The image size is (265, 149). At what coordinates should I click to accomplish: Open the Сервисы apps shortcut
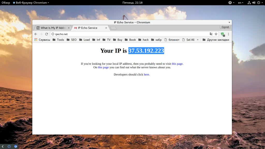[42, 40]
